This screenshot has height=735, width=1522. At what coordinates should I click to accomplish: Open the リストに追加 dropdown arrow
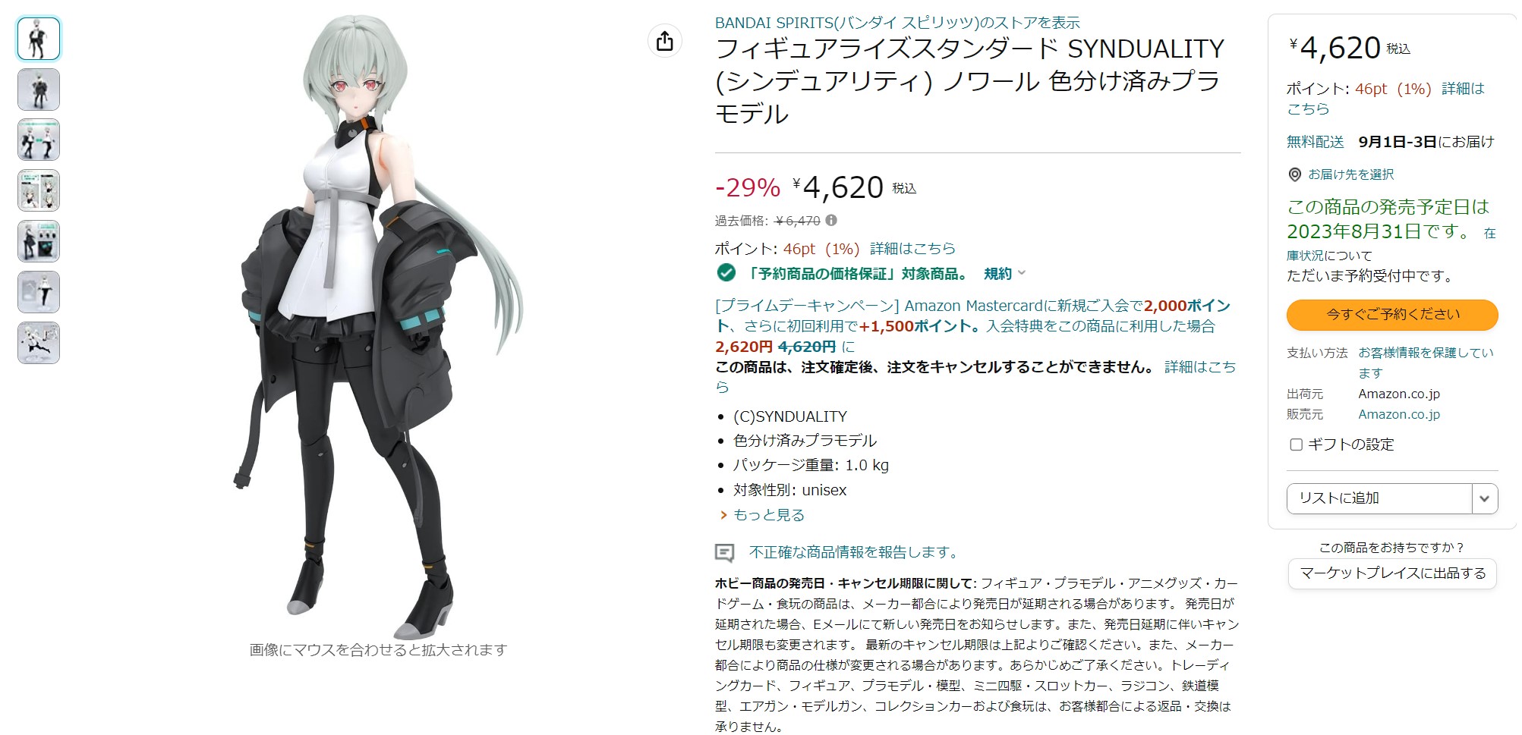1485,498
